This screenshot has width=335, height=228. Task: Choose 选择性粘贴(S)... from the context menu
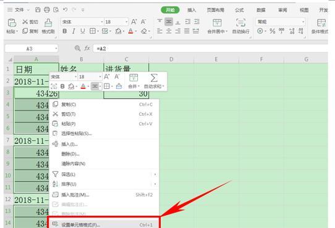(x=104, y=133)
